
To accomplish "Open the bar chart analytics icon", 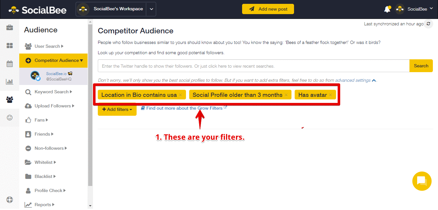I will click(10, 81).
